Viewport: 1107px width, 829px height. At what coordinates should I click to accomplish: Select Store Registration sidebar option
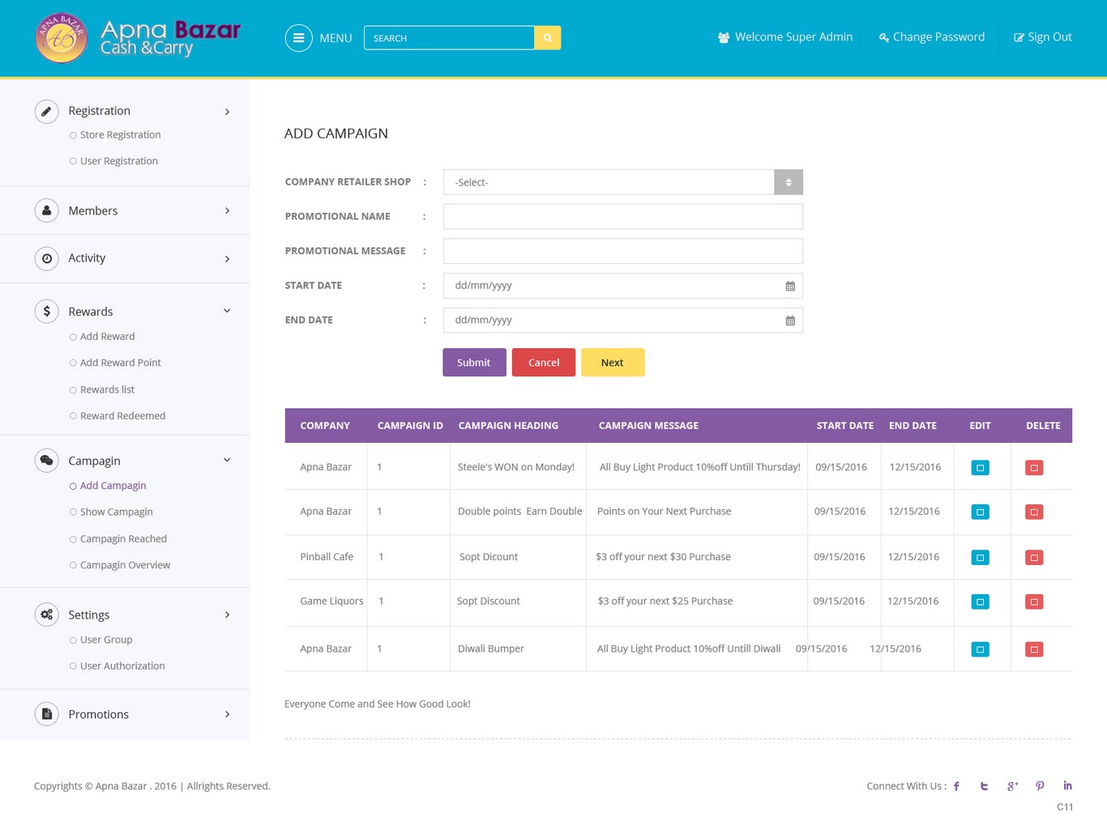[120, 135]
